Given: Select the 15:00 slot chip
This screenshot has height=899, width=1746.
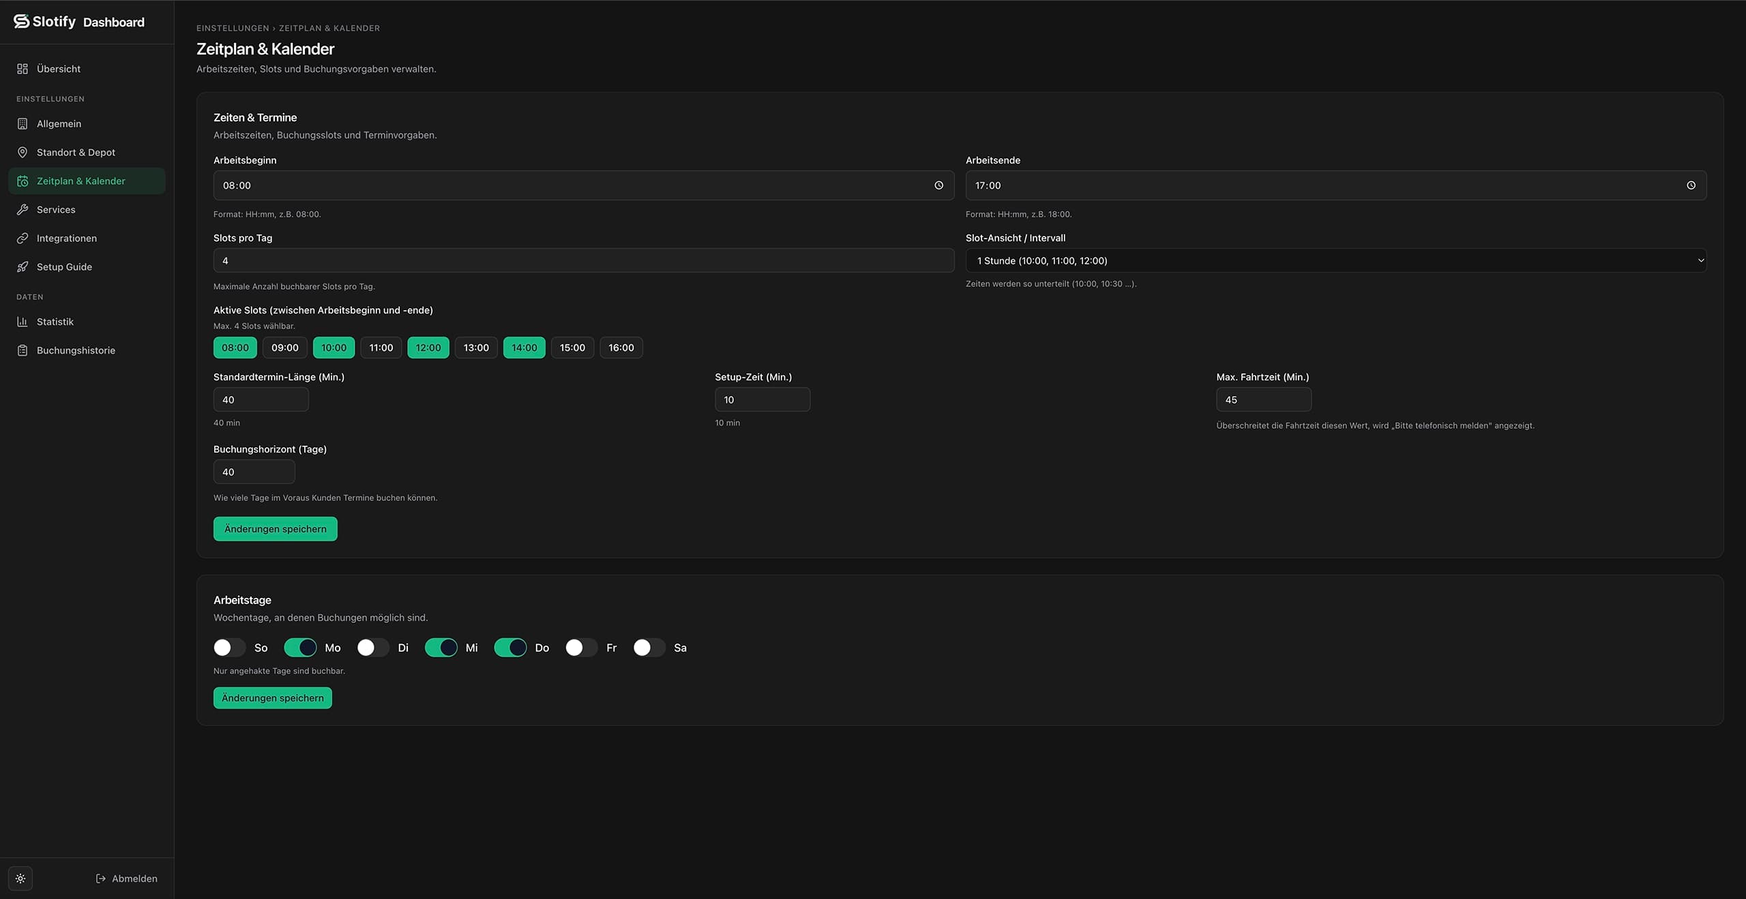Looking at the screenshot, I should [x=572, y=347].
